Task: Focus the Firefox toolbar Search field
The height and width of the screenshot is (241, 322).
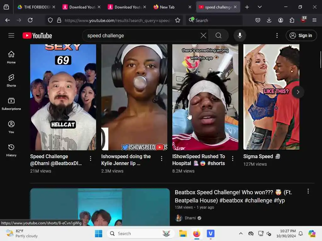Action: 214,20
